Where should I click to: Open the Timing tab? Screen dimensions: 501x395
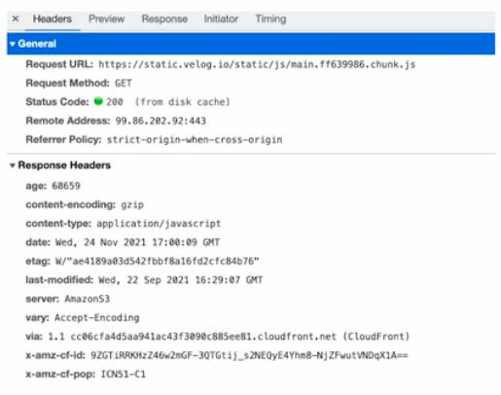point(270,18)
